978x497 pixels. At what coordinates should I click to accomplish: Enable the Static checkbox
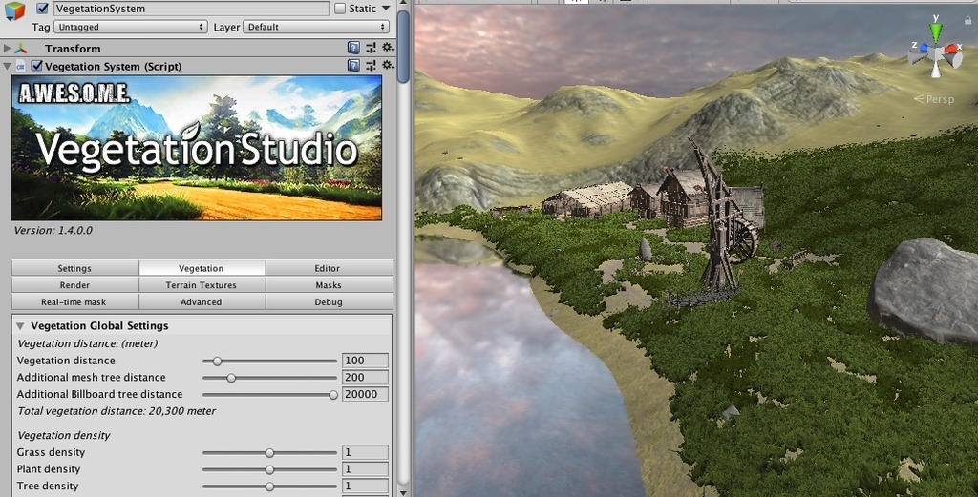[340, 9]
